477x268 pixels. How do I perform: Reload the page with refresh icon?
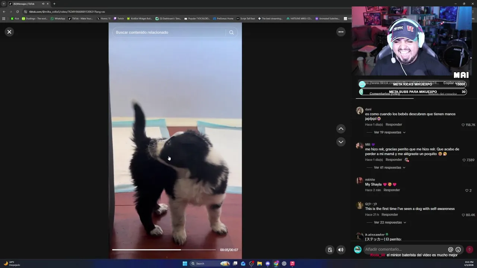pyautogui.click(x=17, y=12)
